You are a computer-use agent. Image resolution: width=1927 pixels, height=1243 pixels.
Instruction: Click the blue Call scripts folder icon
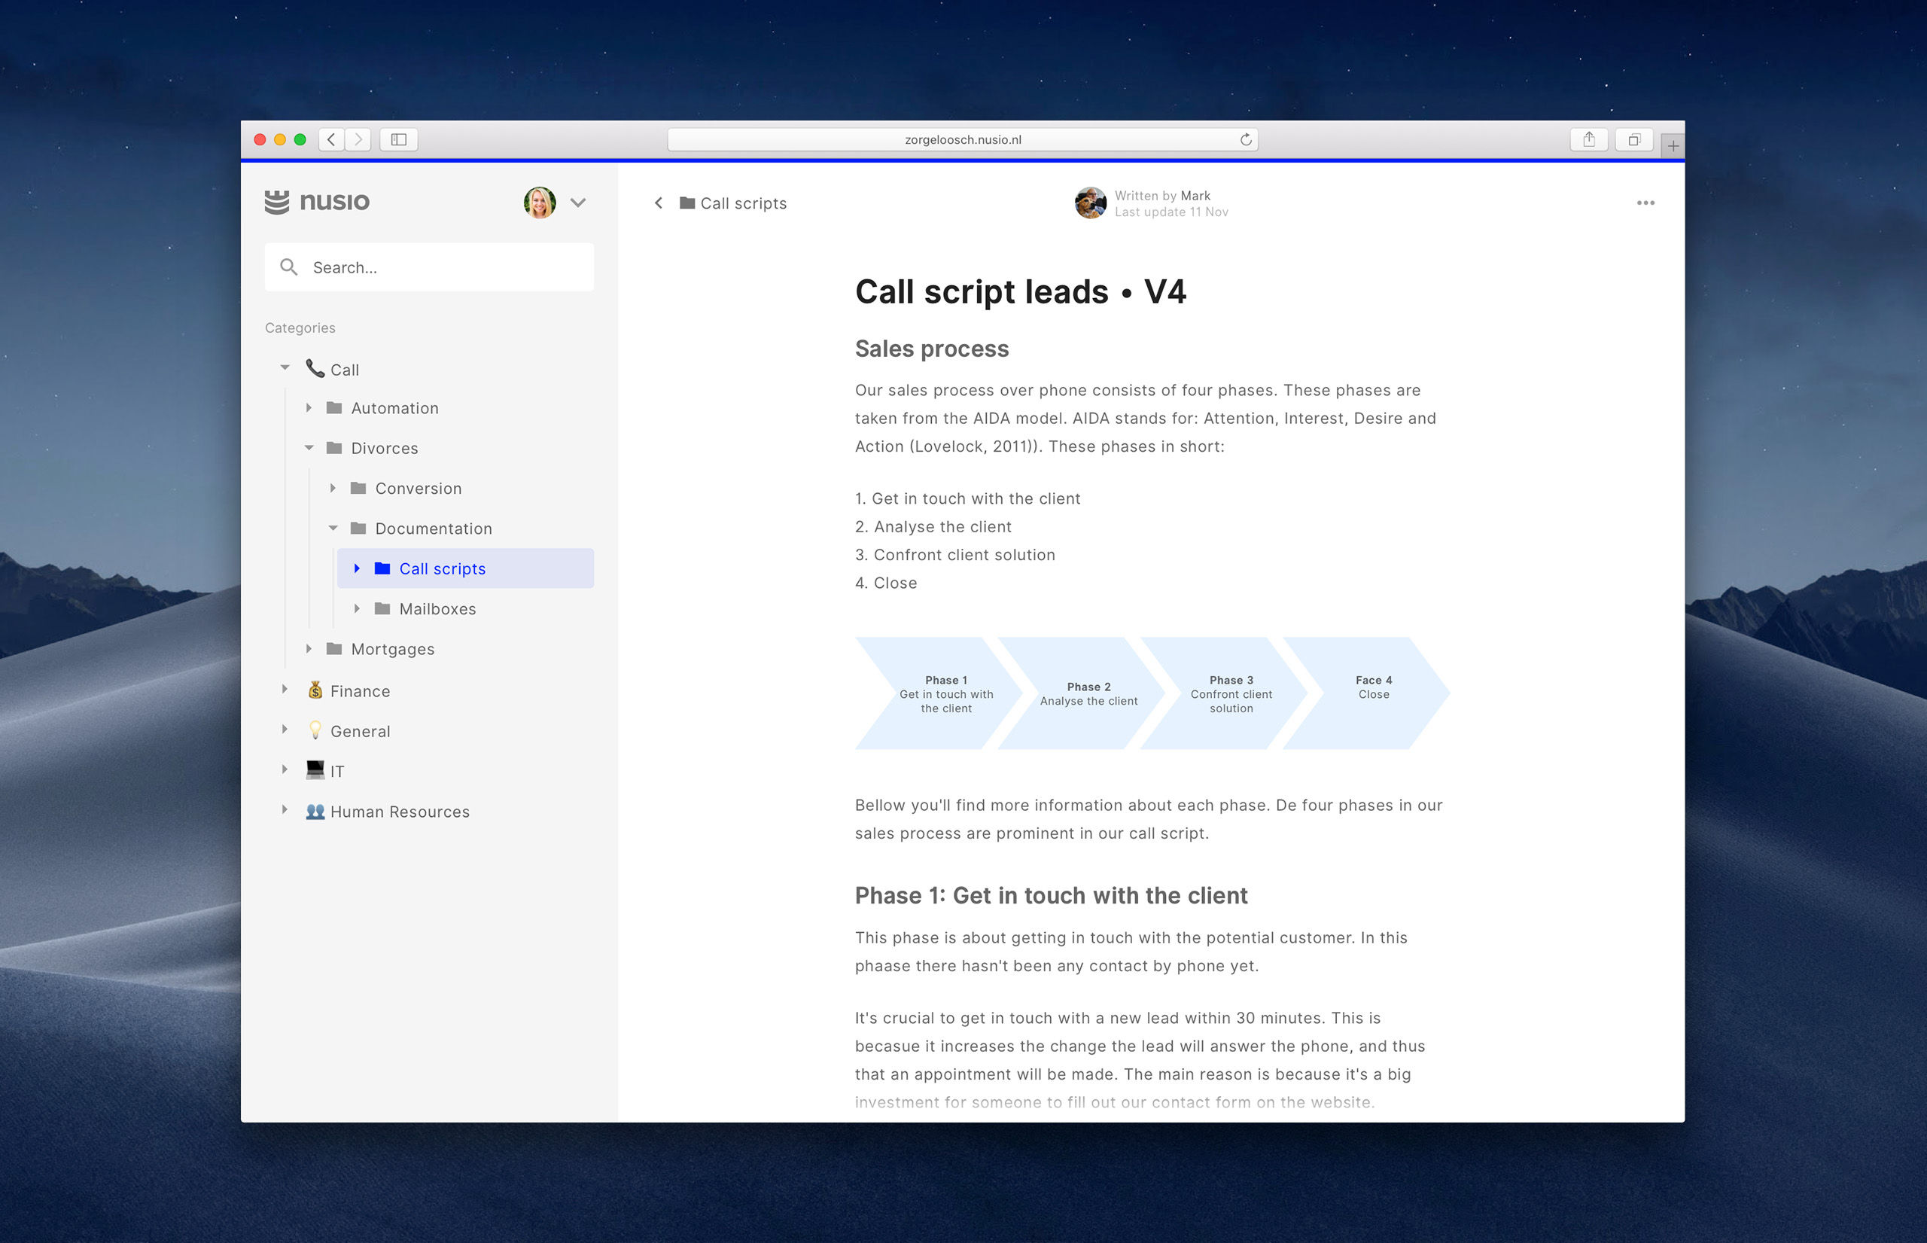point(382,569)
